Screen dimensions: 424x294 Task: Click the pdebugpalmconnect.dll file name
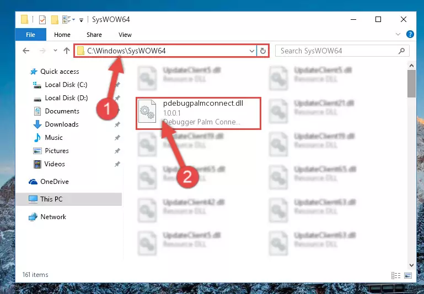coord(203,104)
